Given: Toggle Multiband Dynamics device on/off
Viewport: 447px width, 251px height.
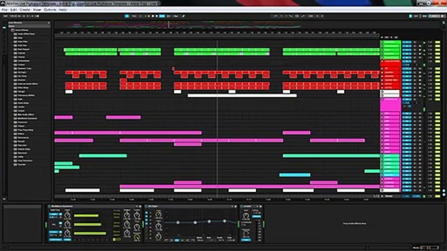Looking at the screenshot, I should click(49, 206).
